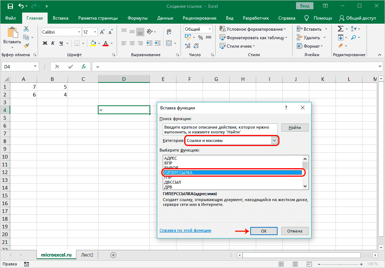Click the AutoSum sigma icon
Image resolution: width=385 pixels, height=268 pixels.
click(340, 29)
